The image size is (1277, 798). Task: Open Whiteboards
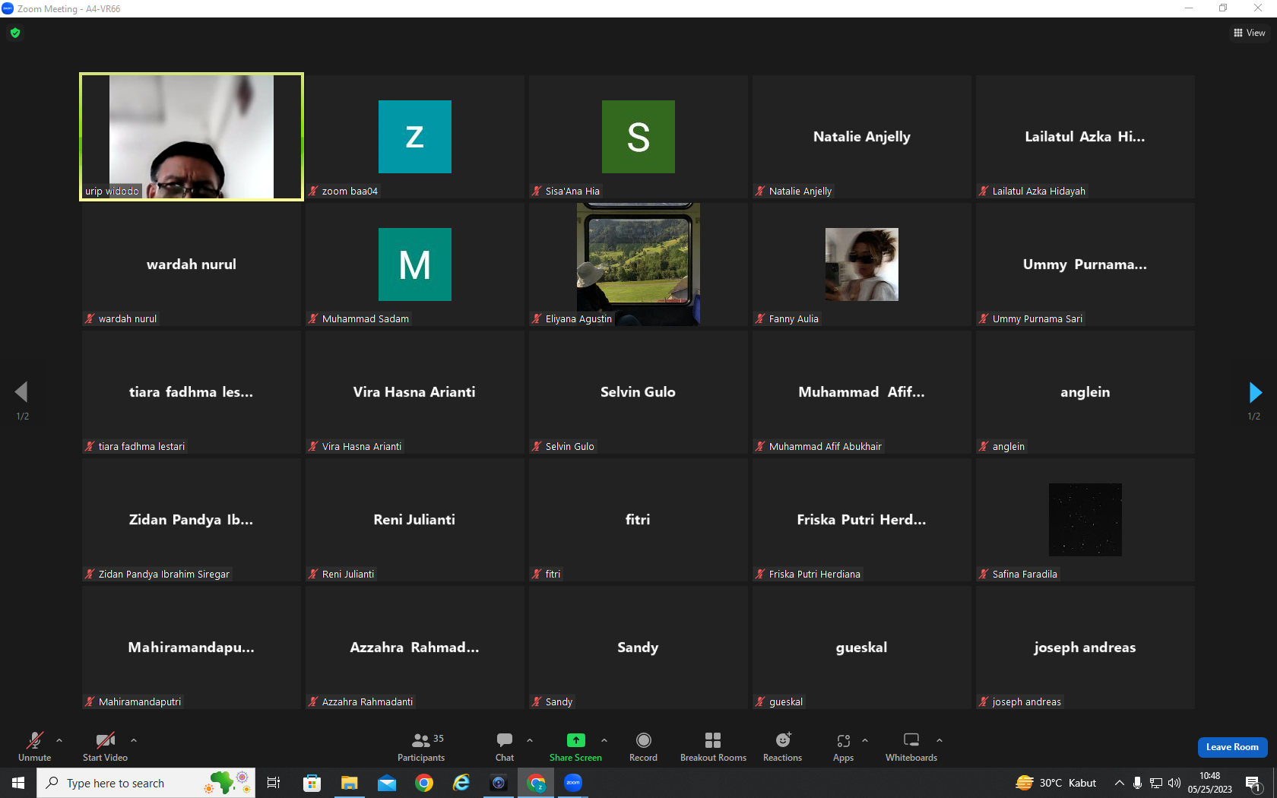pos(911,746)
